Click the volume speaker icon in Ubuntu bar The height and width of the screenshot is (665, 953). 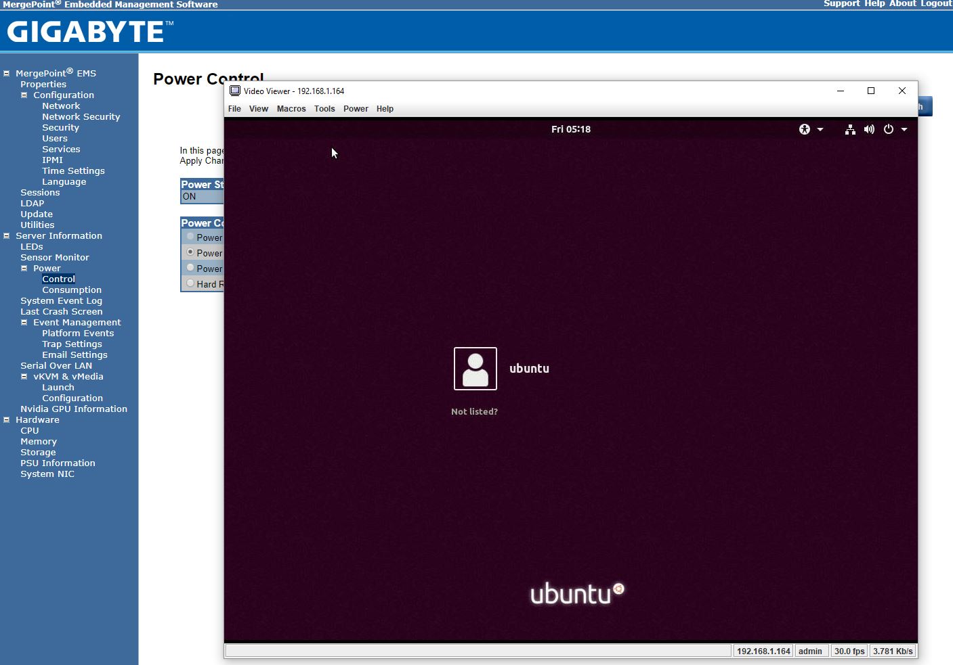[x=869, y=129]
